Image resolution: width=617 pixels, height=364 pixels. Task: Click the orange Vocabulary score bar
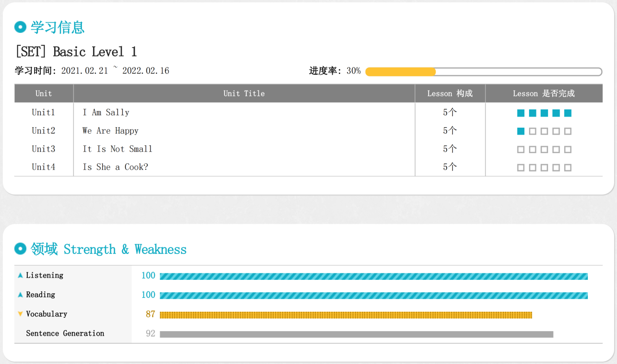[x=345, y=315]
